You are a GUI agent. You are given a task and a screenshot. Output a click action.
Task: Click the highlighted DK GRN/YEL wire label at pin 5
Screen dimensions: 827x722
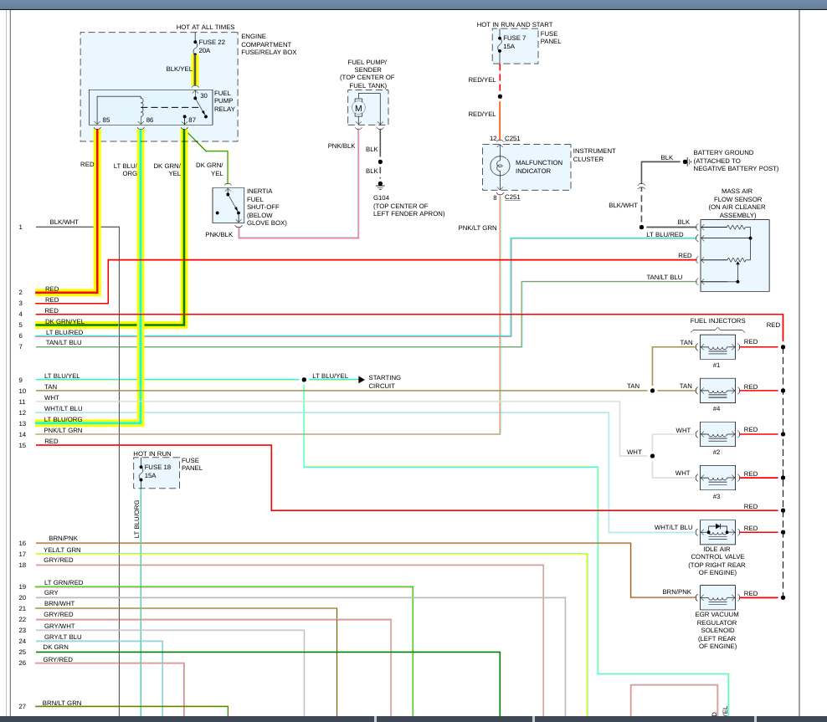click(64, 321)
